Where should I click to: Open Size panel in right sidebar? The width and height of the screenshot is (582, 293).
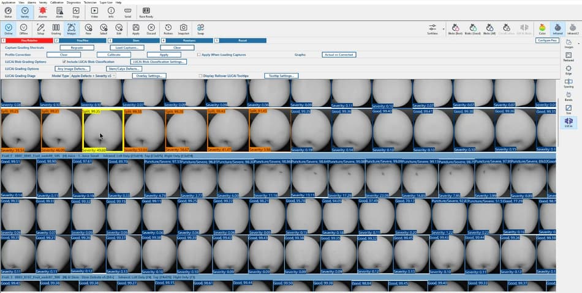(x=569, y=109)
